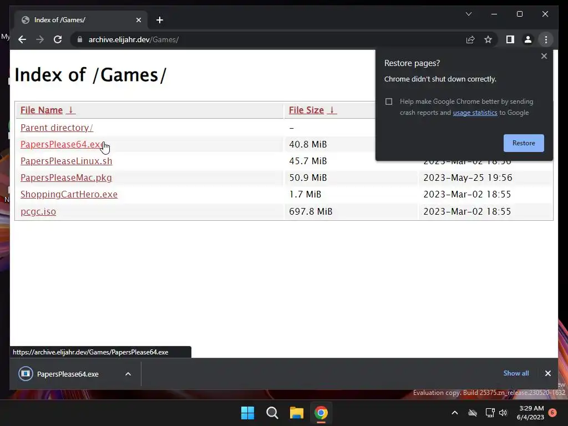Open the Windows Start menu
The image size is (568, 426).
tap(248, 413)
